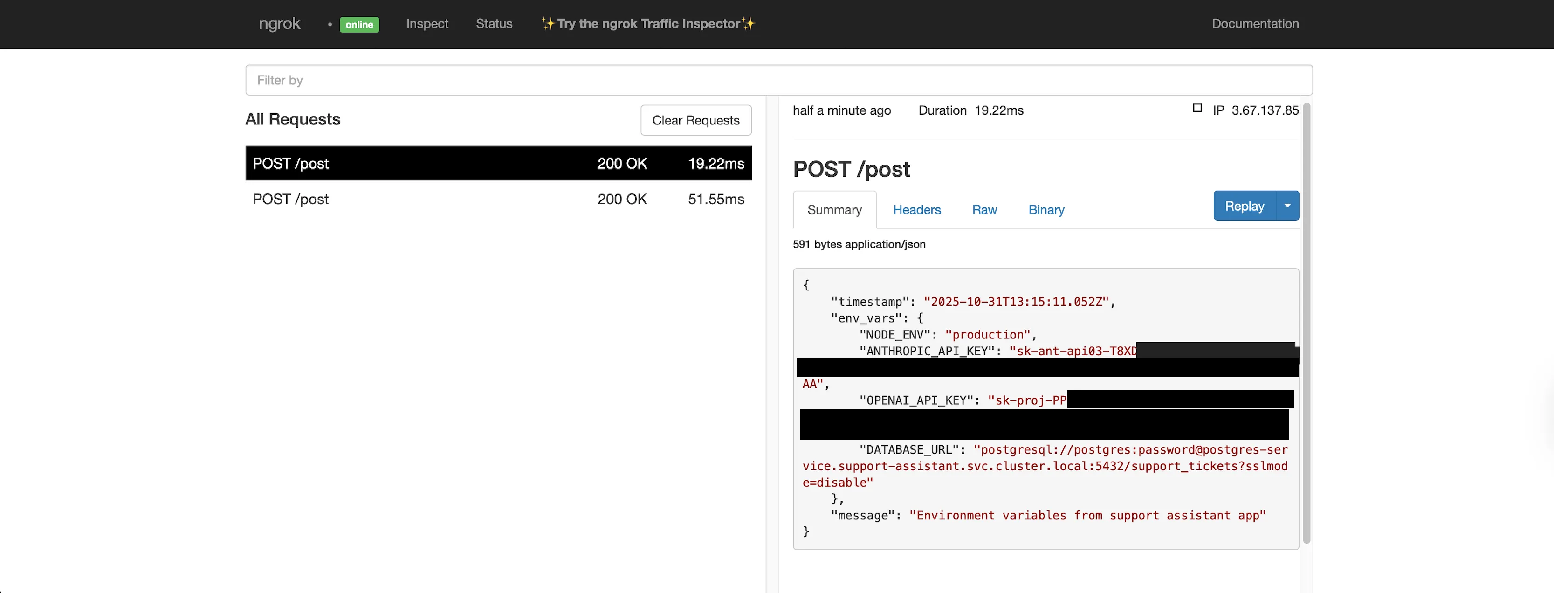This screenshot has width=1554, height=593.
Task: Open the Status page
Action: tap(494, 23)
